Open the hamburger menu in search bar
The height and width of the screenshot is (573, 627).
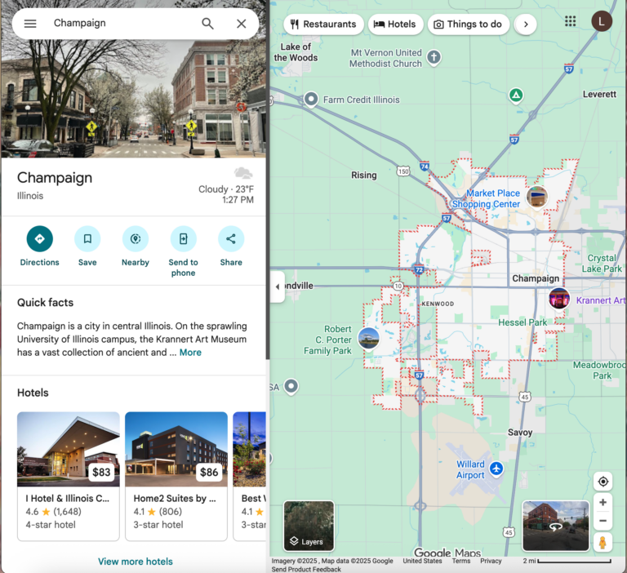coord(30,24)
